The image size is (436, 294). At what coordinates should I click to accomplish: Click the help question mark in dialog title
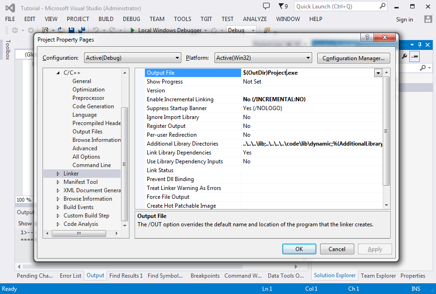coord(367,37)
